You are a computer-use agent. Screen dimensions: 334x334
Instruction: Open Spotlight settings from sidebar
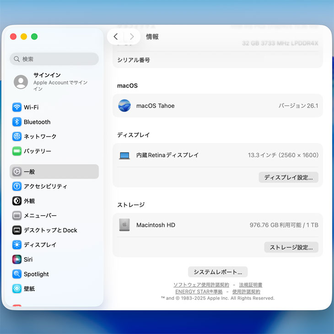36,274
